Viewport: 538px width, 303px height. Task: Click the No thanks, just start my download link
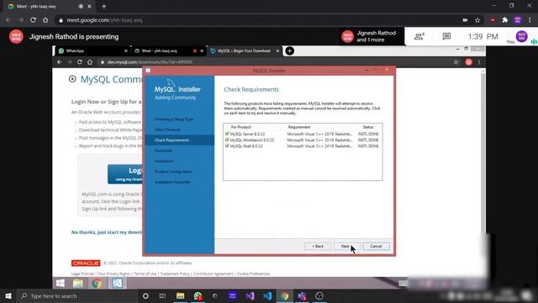pos(107,232)
